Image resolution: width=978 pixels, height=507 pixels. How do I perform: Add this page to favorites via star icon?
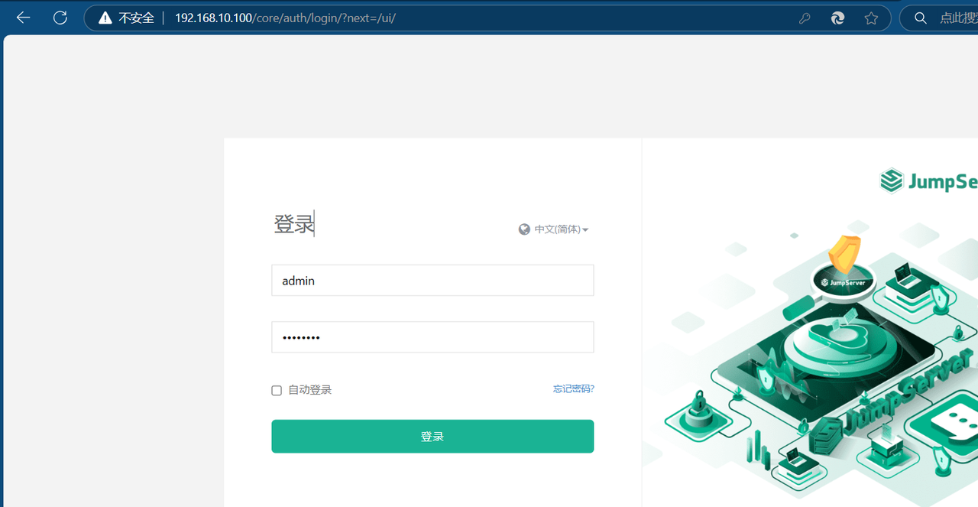[x=871, y=18]
